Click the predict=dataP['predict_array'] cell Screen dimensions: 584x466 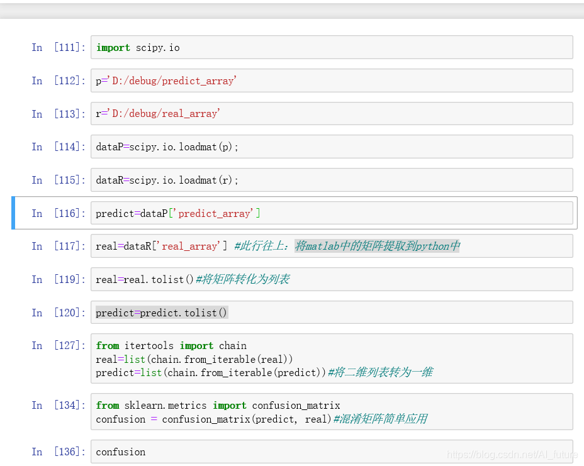pos(332,213)
